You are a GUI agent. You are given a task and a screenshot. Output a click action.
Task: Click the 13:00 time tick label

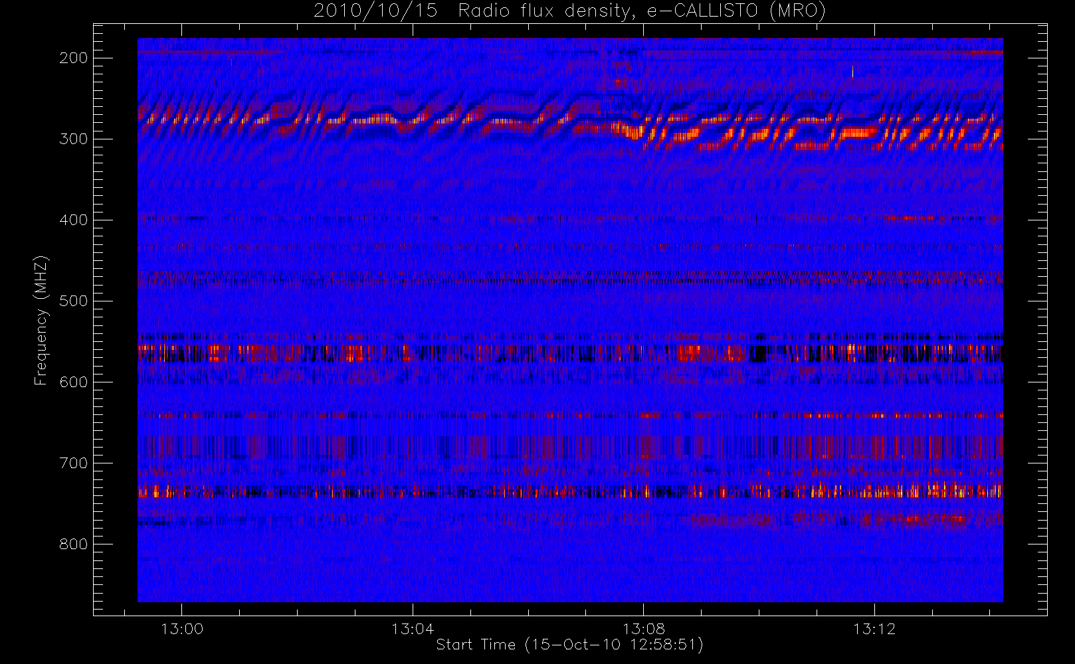coord(181,629)
